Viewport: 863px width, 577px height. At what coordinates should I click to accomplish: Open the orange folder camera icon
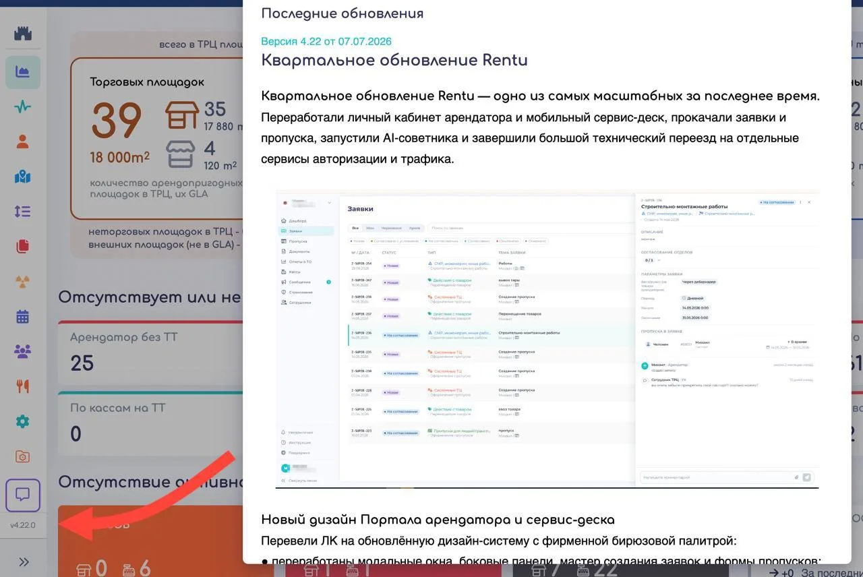[23, 456]
